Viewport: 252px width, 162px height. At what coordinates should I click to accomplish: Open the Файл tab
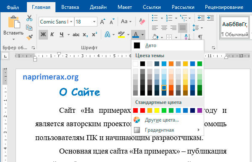click(13, 7)
